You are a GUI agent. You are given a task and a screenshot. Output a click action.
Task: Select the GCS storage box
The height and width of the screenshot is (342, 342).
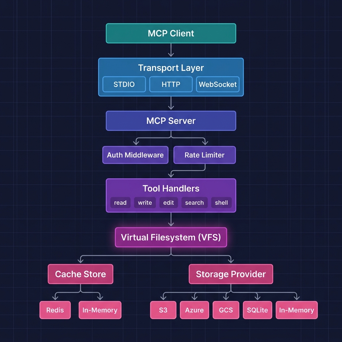click(226, 310)
